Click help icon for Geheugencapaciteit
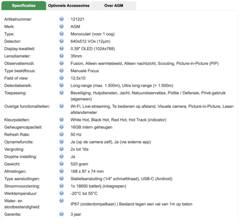This screenshot has height=221, width=239. click(x=62, y=127)
